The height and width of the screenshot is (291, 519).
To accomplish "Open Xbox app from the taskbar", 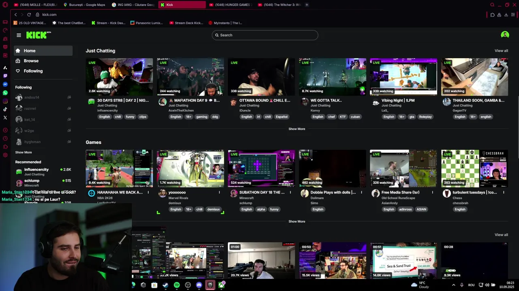I will (221, 285).
